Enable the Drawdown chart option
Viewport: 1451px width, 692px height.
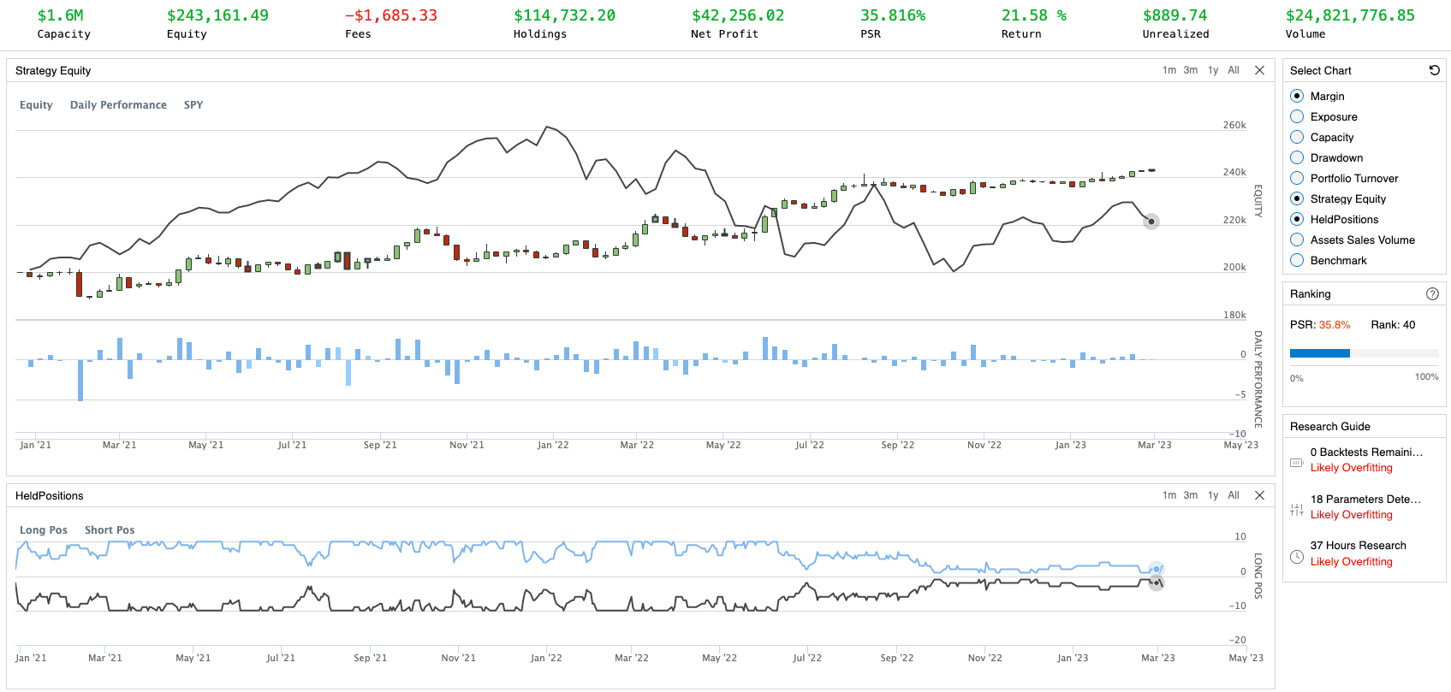(1297, 157)
